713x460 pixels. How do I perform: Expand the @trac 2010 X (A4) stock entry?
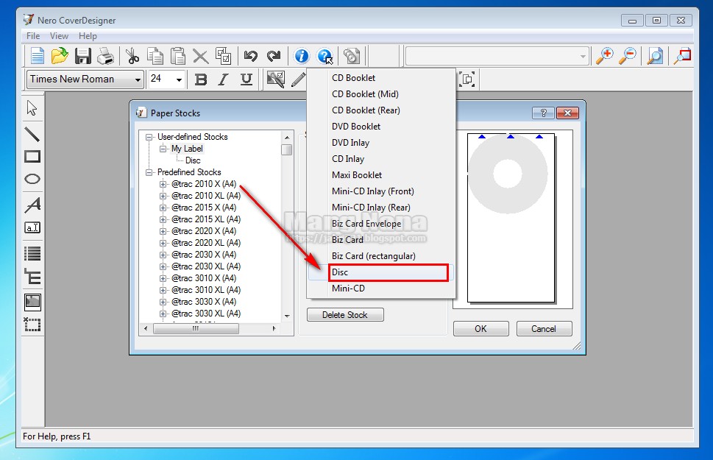(x=163, y=183)
